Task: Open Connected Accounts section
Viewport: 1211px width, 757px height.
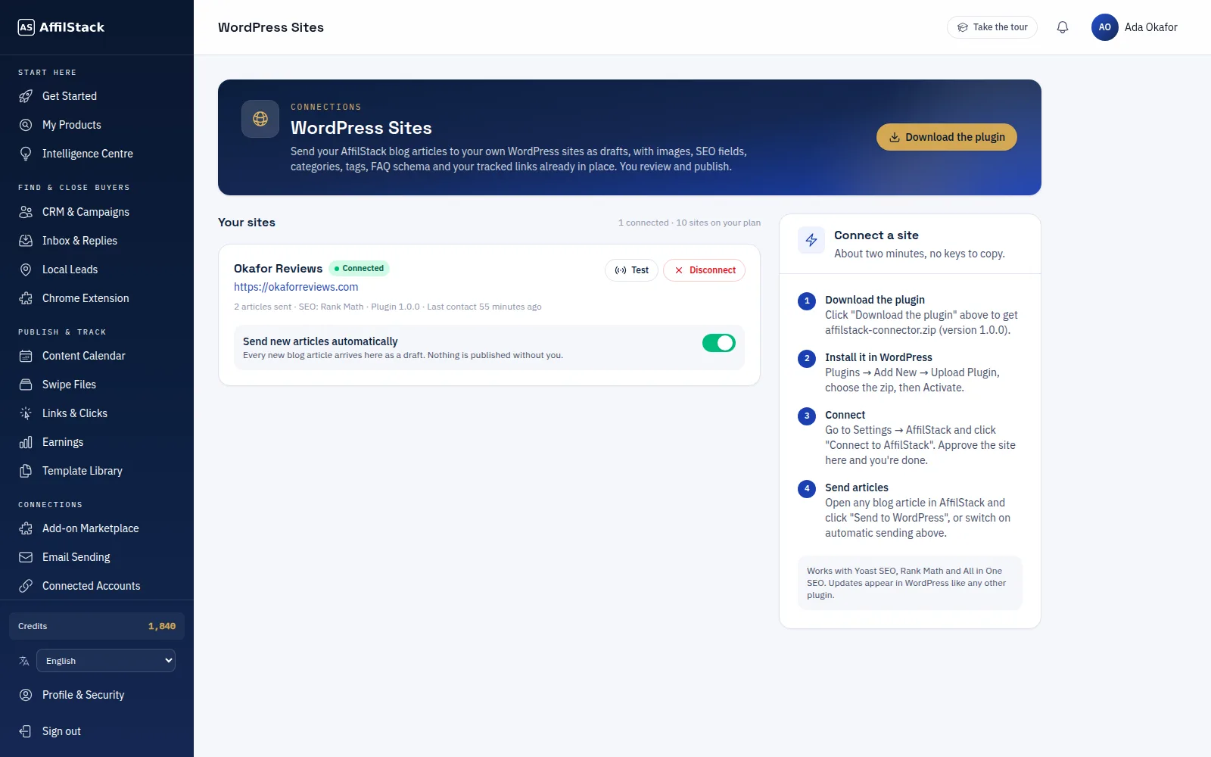Action: coord(97,586)
